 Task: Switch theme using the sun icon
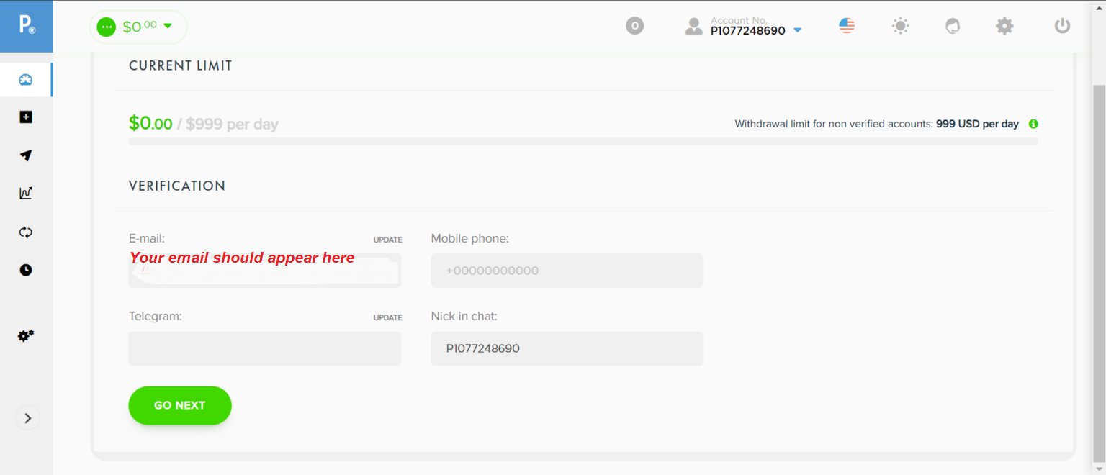(x=899, y=25)
